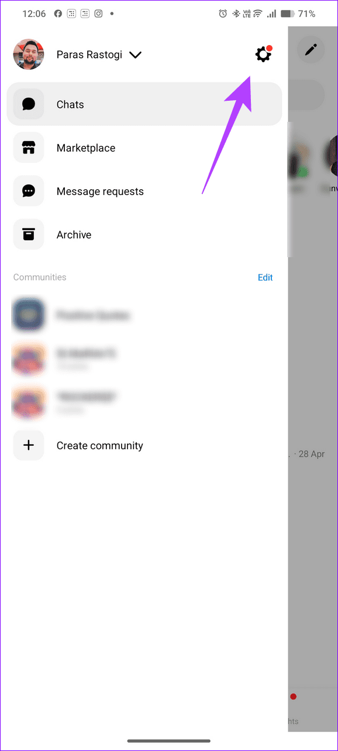The height and width of the screenshot is (751, 338).
Task: Open Message requests label
Action: (x=100, y=192)
